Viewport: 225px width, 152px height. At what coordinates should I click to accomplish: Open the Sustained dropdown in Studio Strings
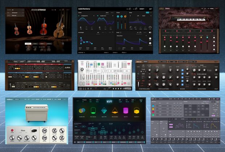(15, 13)
